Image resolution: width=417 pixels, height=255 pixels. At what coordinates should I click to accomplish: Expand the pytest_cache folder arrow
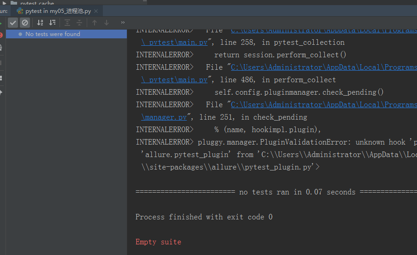pos(4,3)
